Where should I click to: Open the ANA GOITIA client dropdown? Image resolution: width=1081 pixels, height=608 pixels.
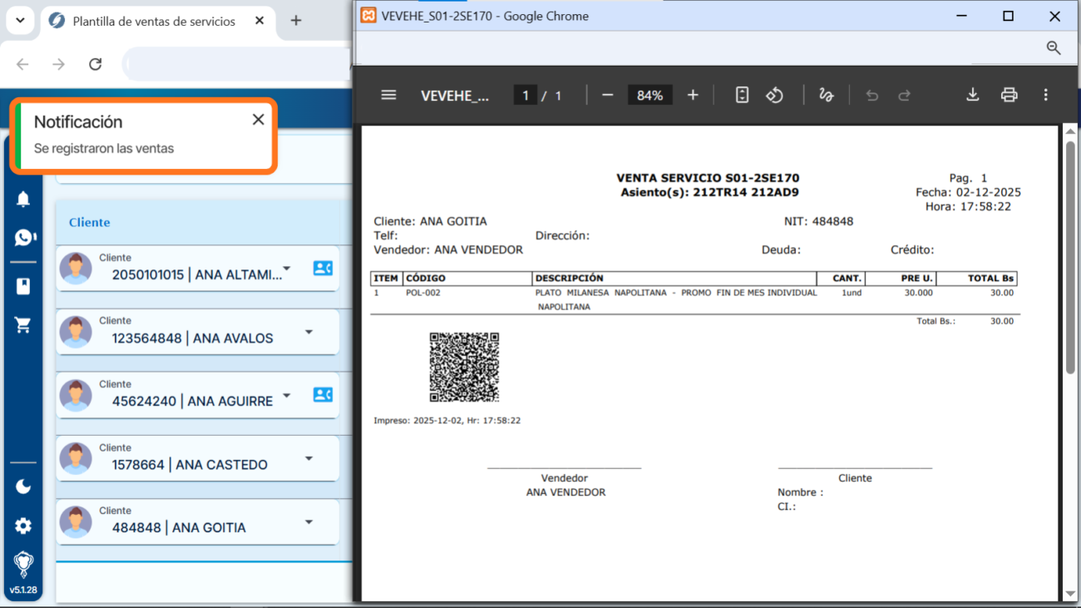point(309,522)
